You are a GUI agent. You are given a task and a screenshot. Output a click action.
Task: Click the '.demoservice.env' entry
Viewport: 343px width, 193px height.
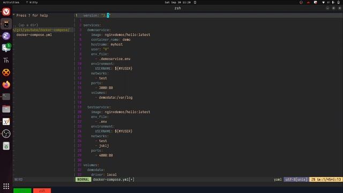(115, 59)
